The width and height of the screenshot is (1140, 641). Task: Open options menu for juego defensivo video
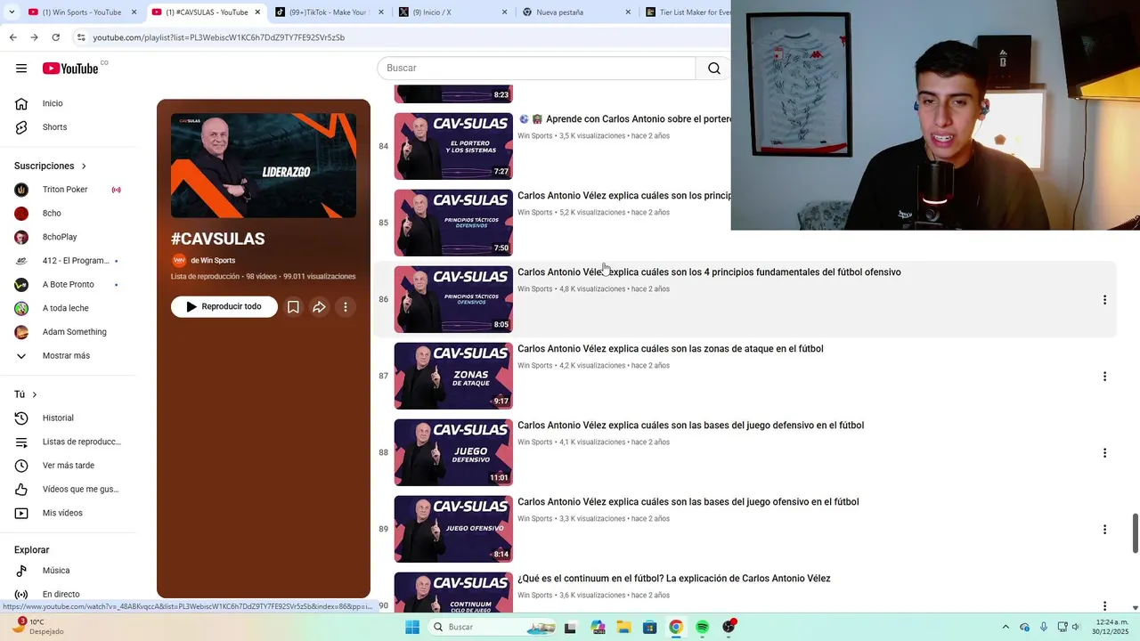[x=1104, y=453]
